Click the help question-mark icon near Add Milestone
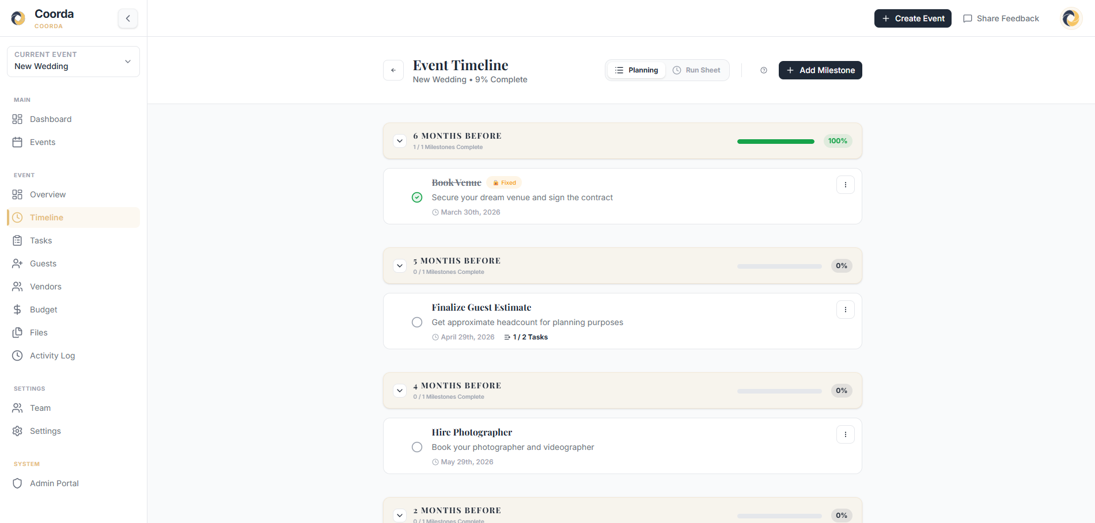This screenshot has height=523, width=1095. pyautogui.click(x=764, y=70)
